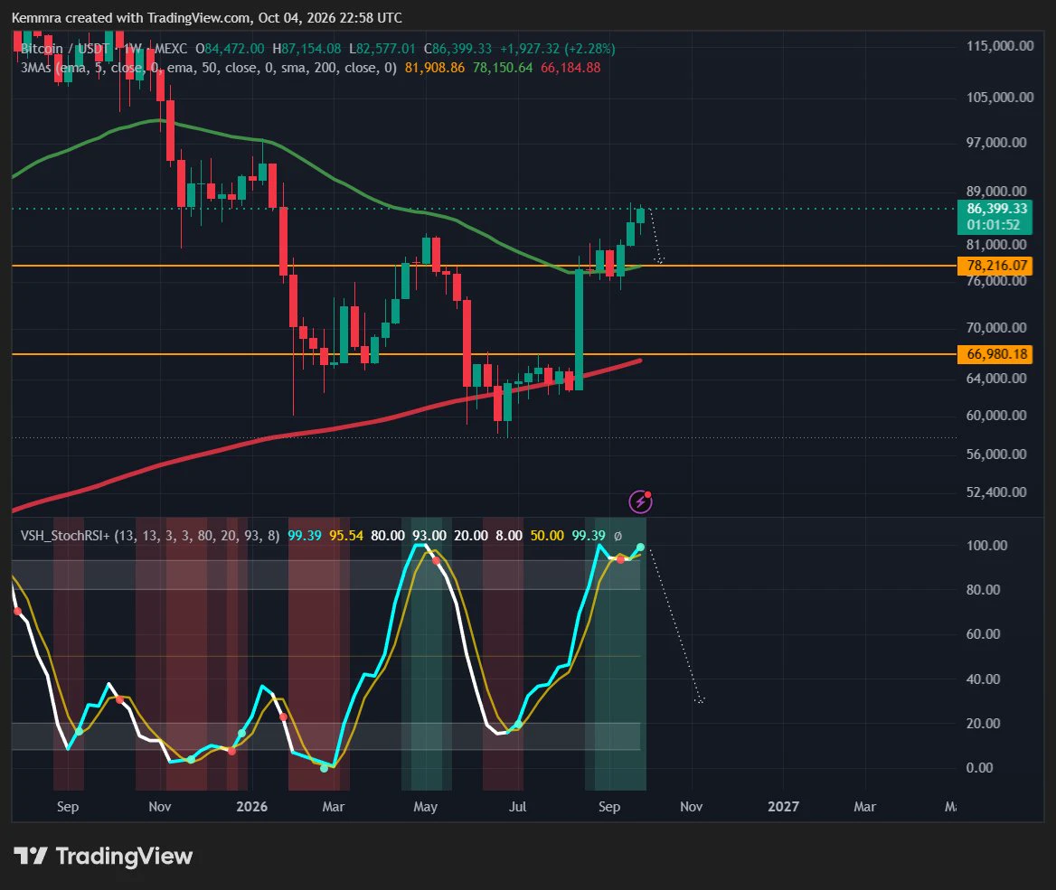Screen dimensions: 1056x890
Task: Click the ø symbol in StochRSI legend
Action: [618, 536]
